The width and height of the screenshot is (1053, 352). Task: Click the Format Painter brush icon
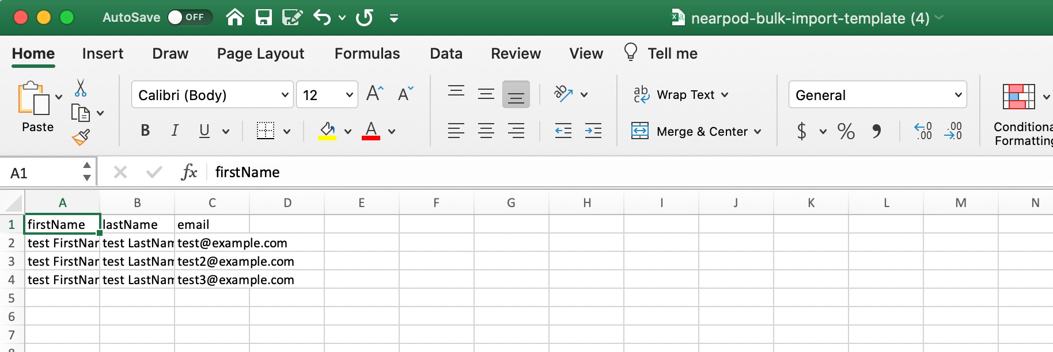(81, 137)
